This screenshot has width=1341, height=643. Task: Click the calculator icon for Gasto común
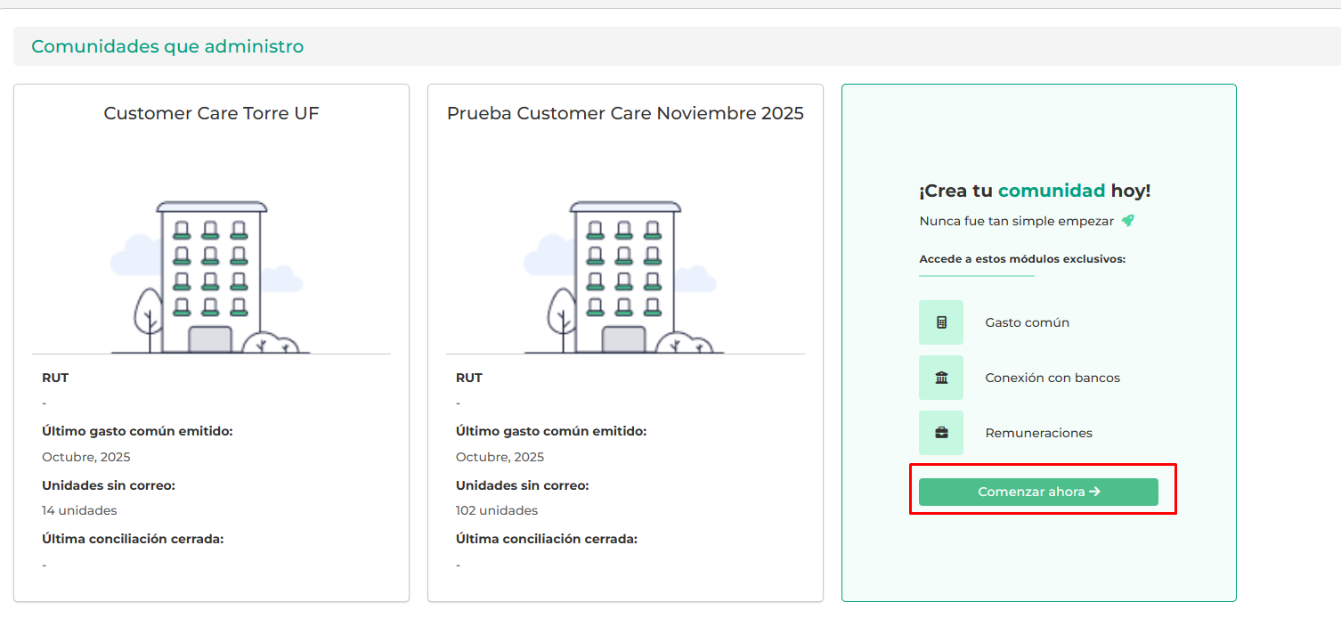coord(941,322)
